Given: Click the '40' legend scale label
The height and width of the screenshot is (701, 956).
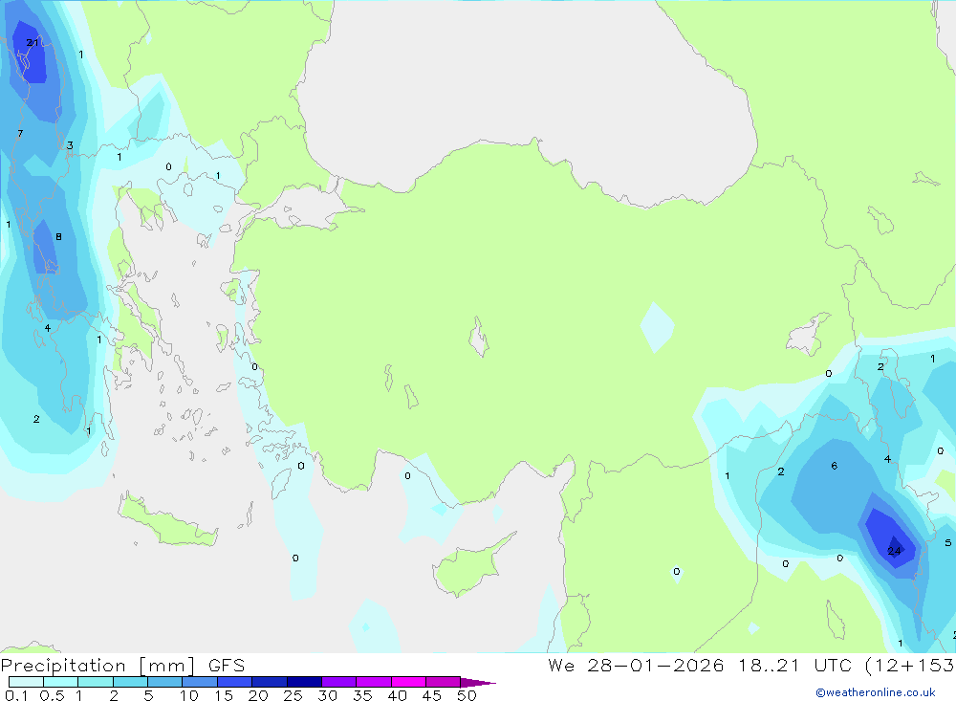Looking at the screenshot, I should (x=397, y=695).
